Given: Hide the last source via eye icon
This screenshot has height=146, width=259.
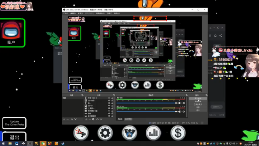Looking at the screenshot, I should coord(109,116).
